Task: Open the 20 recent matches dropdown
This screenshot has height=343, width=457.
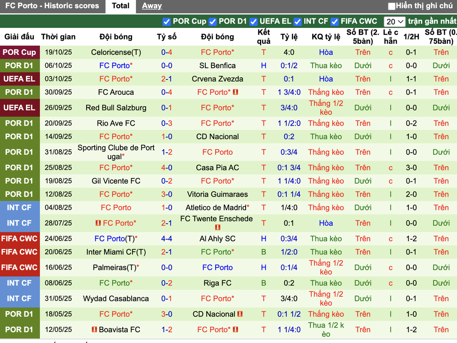Action: click(394, 21)
